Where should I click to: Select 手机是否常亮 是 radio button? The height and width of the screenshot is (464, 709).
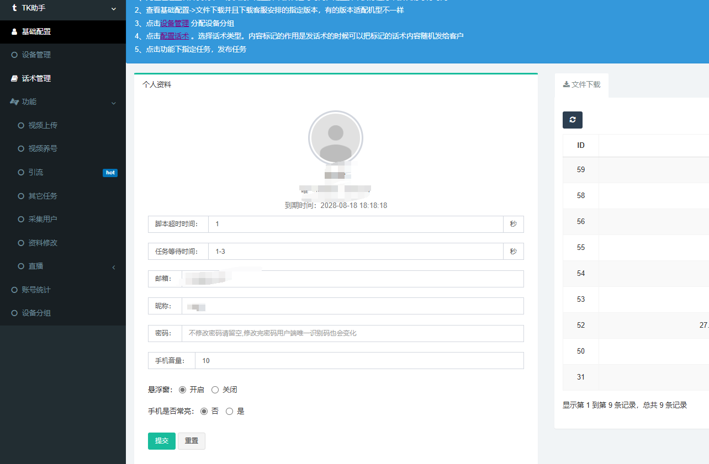click(x=230, y=411)
